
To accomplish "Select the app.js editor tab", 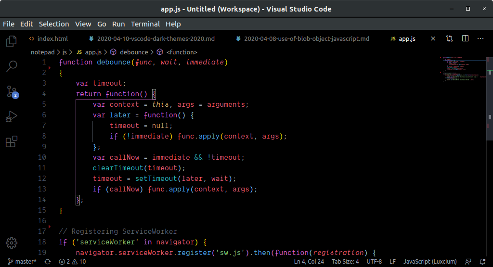I will (x=403, y=38).
